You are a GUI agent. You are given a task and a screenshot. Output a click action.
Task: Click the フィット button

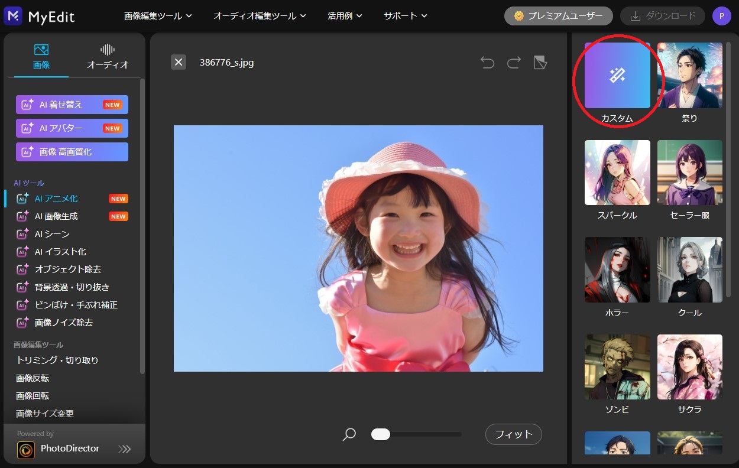[513, 434]
